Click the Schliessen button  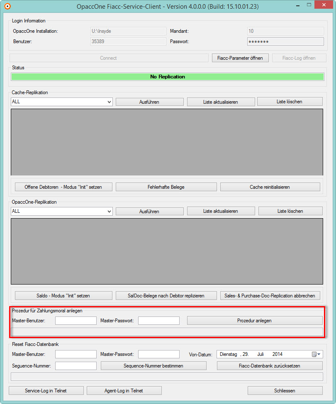(285, 391)
